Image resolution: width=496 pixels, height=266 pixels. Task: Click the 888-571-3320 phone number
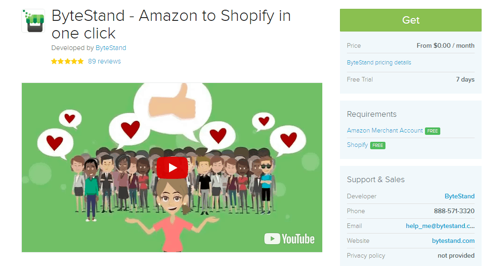454,211
